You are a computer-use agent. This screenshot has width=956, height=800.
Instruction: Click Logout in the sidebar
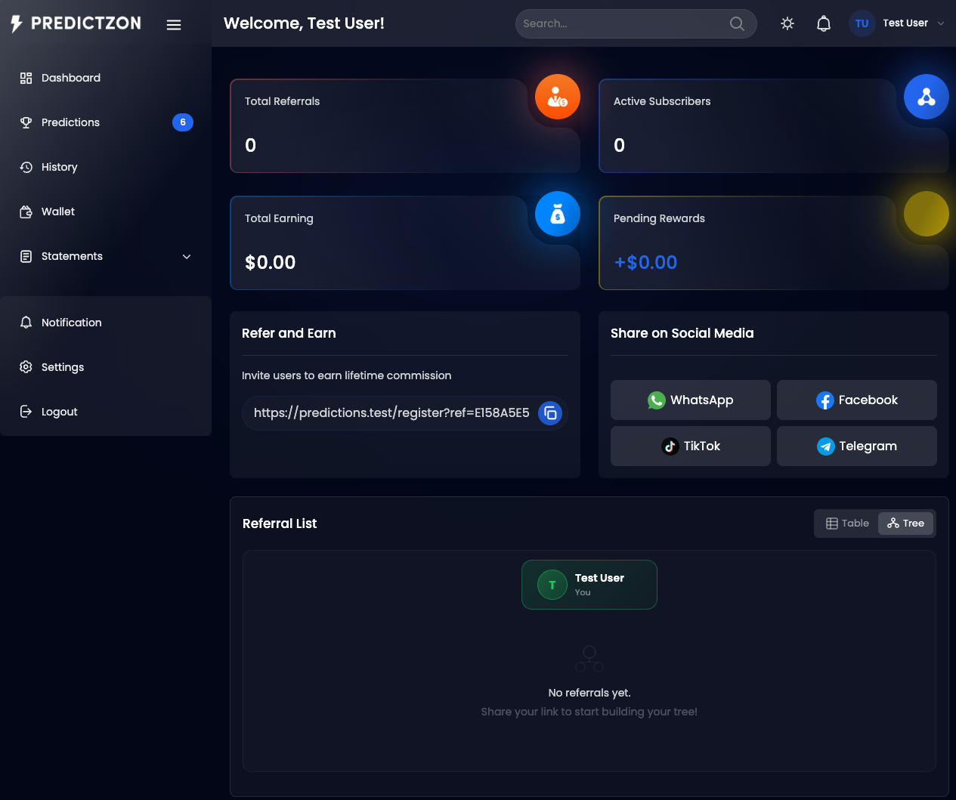(x=106, y=412)
